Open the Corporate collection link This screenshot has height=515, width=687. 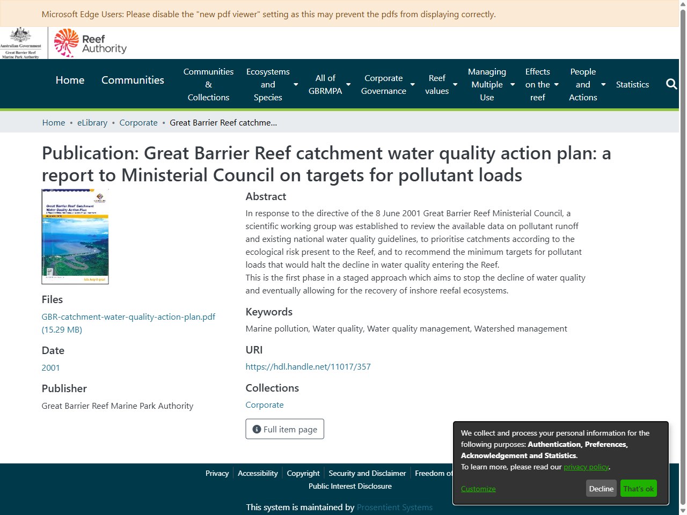[x=265, y=405]
